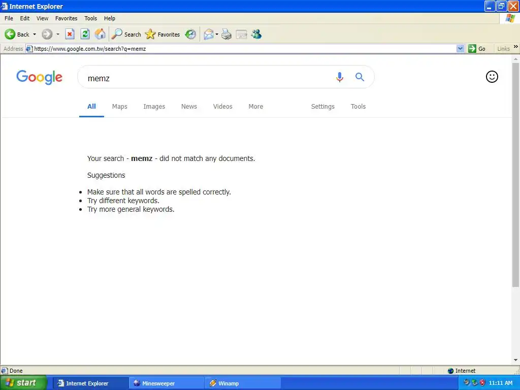
Task: Open the Edit menu
Action: [25, 18]
